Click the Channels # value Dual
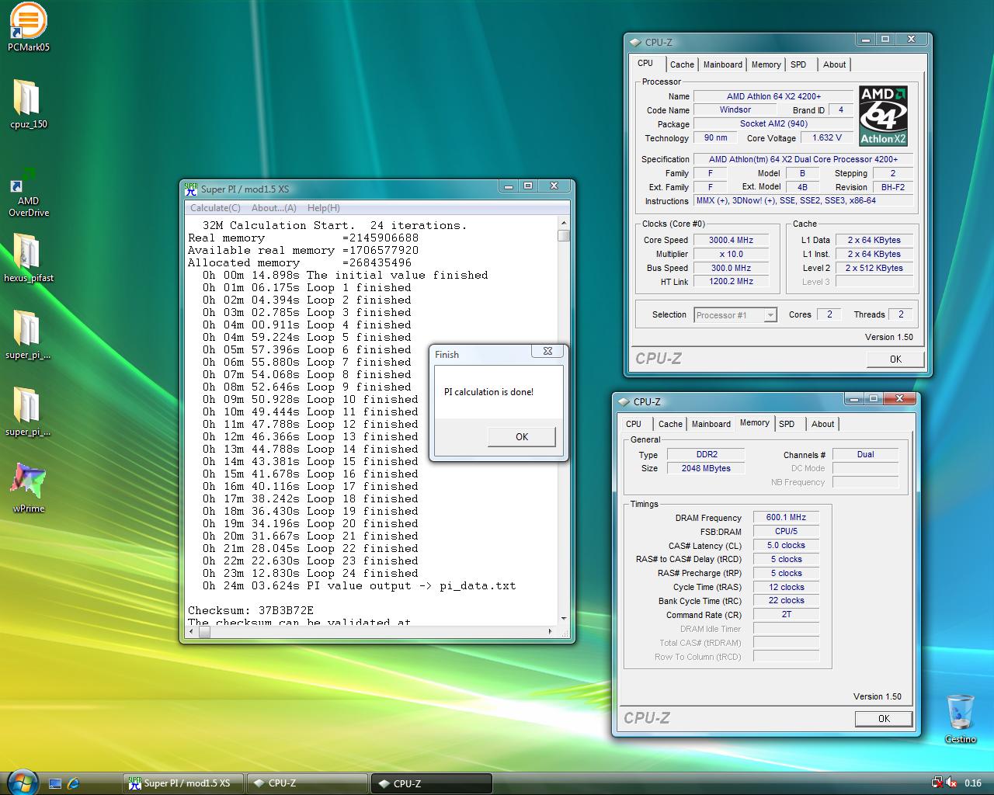This screenshot has height=795, width=994. pyautogui.click(x=865, y=454)
